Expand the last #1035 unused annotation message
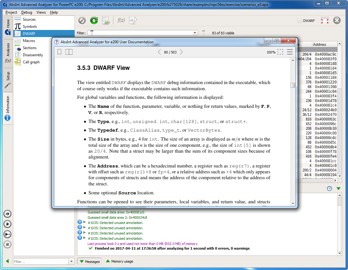348x270 pixels. click(84, 238)
